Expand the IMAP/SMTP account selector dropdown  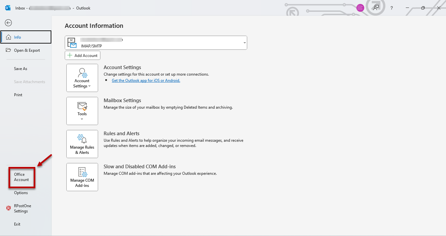tap(244, 43)
